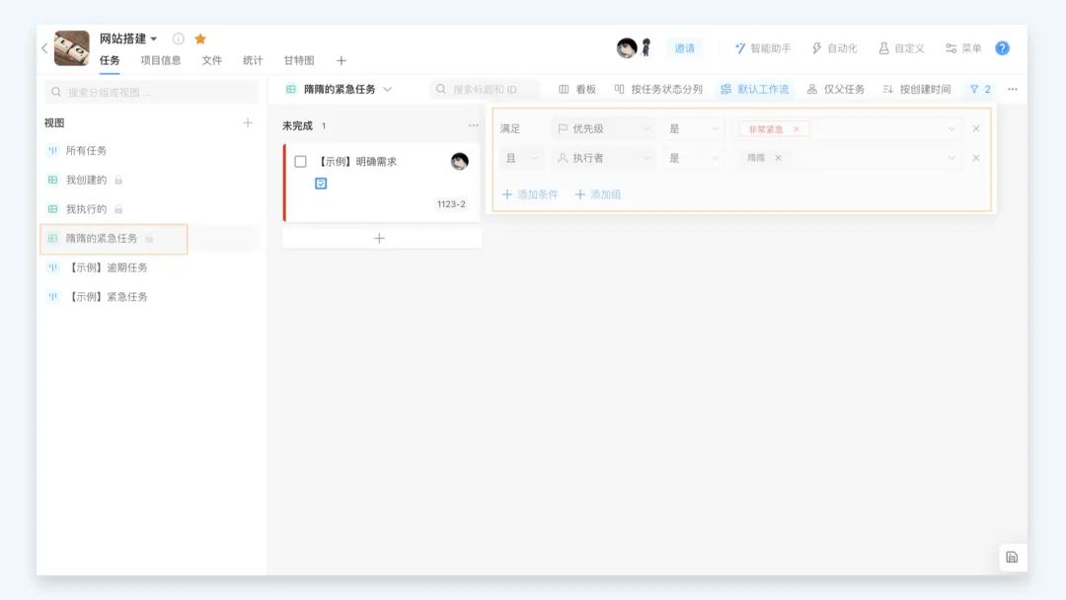Screen dimensions: 1066x600
Task: Click the document icon at bottom right
Action: [x=1012, y=558]
